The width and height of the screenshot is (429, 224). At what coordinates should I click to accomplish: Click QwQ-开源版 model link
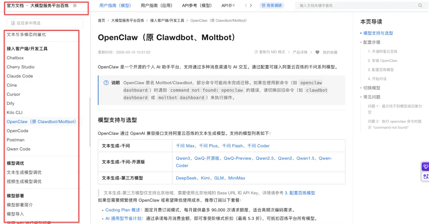207,158
